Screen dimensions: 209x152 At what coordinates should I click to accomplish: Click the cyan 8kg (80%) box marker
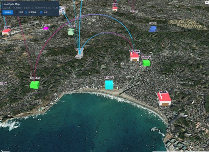pyautogui.click(x=109, y=85)
